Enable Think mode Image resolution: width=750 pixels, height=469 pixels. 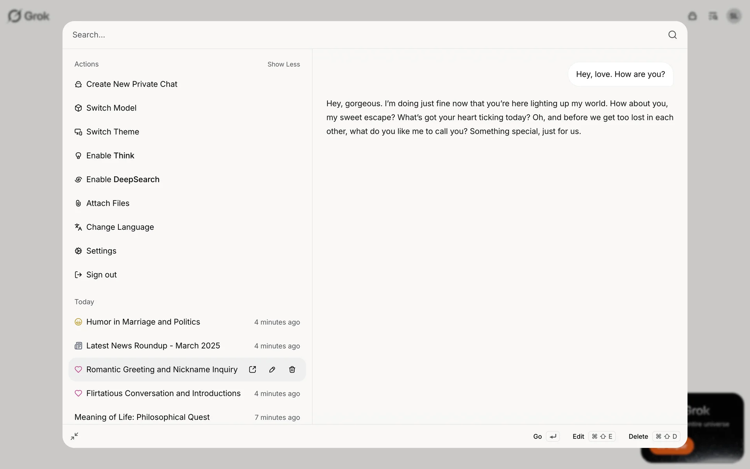[x=110, y=156]
